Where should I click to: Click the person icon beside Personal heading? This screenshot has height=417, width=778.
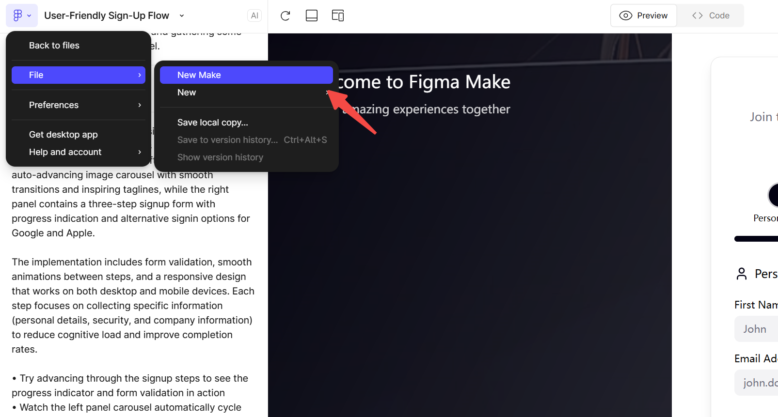742,274
